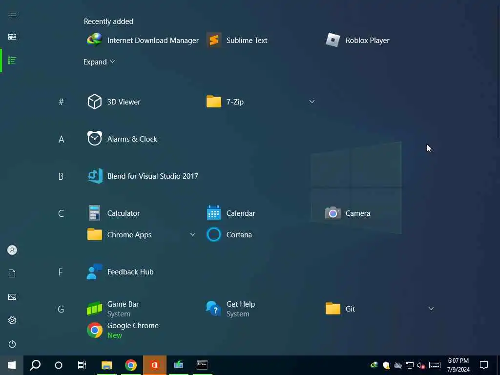500x375 pixels.
Task: Open Command Prompt taskbar icon
Action: coord(202,365)
